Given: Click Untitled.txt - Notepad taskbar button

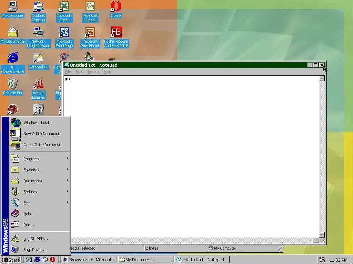Looking at the screenshot, I should [202, 260].
